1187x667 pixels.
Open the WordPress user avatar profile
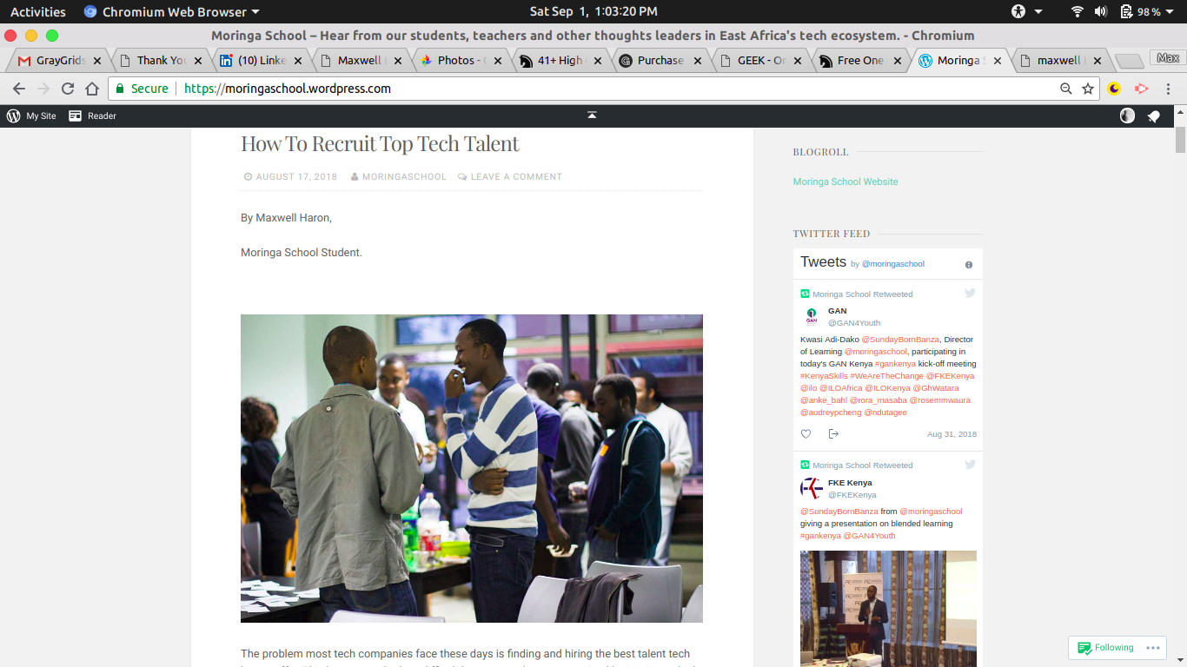tap(1127, 116)
